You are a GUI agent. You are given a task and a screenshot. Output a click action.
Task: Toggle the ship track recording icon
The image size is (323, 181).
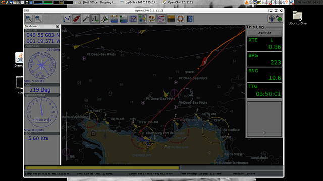click(x=161, y=19)
